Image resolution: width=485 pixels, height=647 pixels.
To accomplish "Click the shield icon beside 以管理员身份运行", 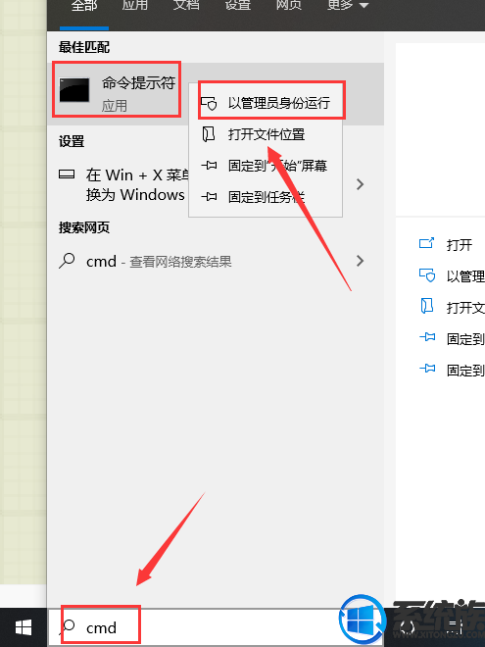I will coord(209,103).
